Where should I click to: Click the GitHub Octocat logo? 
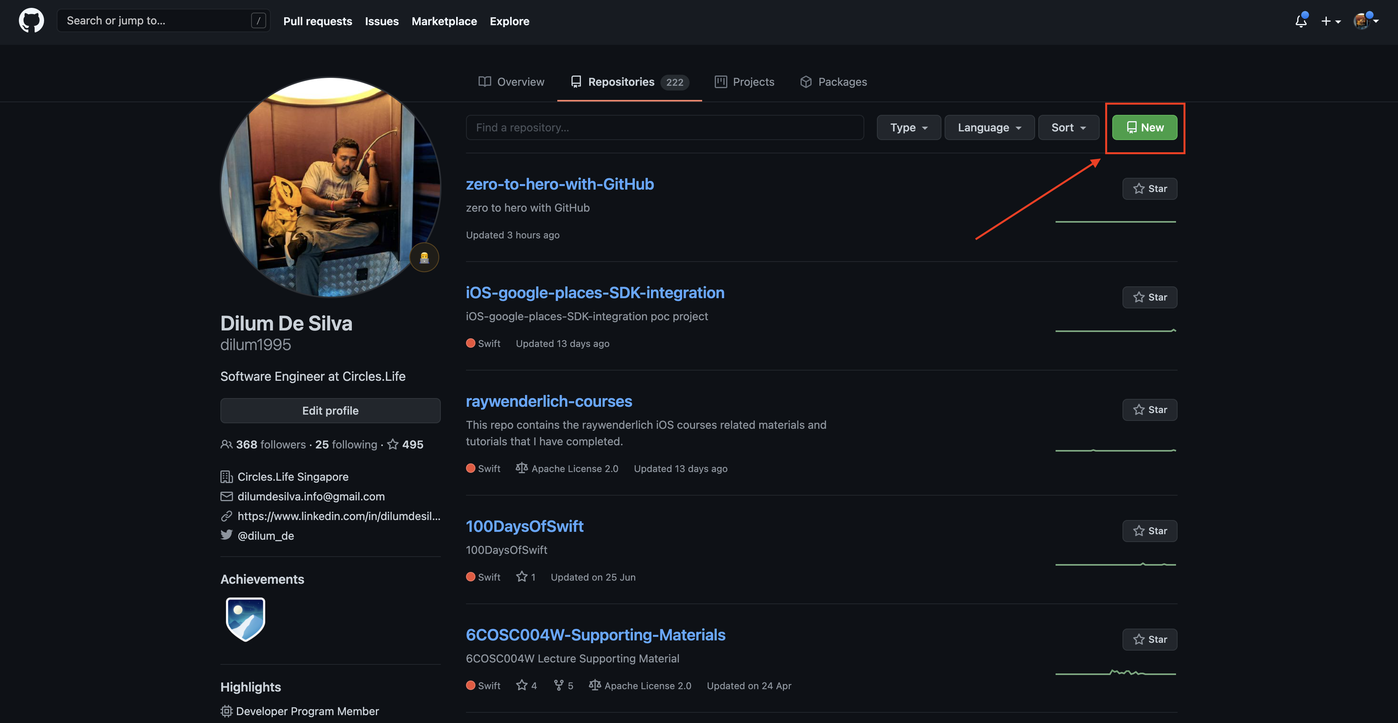[x=31, y=20]
